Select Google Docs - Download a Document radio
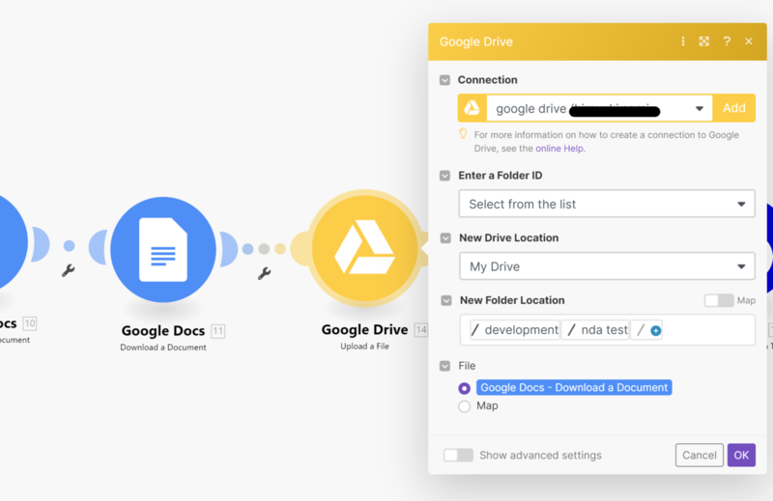 click(x=464, y=388)
